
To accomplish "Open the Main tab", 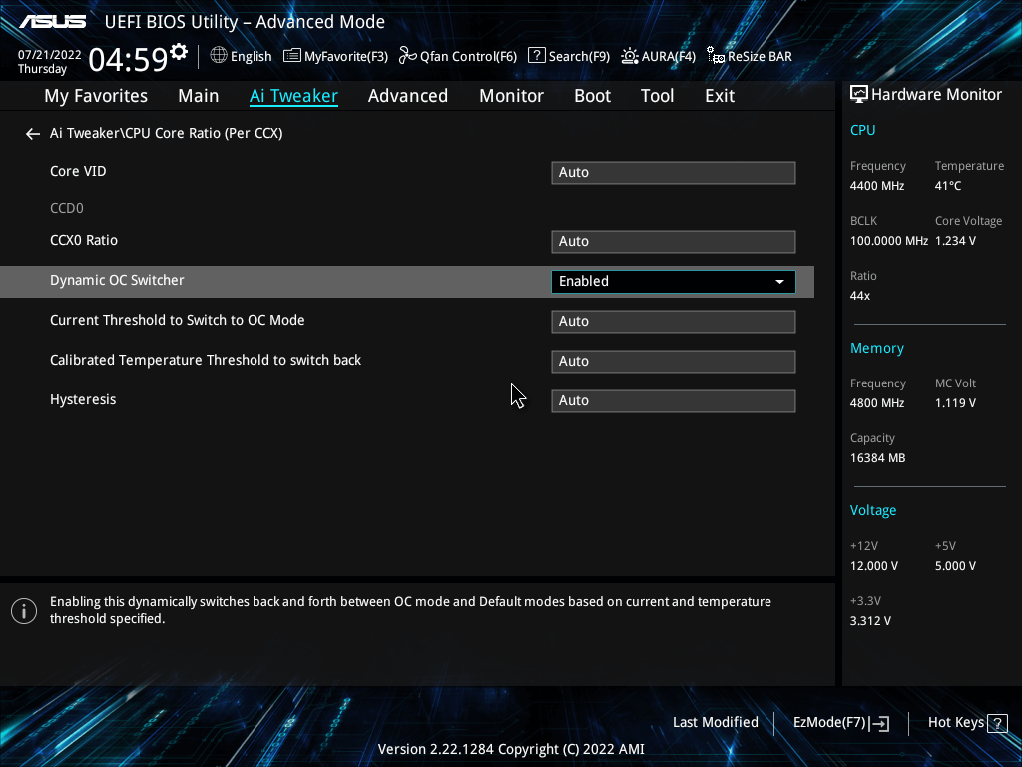I will (199, 96).
